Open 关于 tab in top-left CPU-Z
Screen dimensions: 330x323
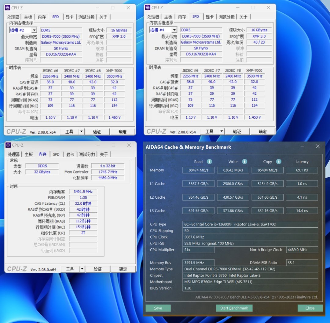103,17
